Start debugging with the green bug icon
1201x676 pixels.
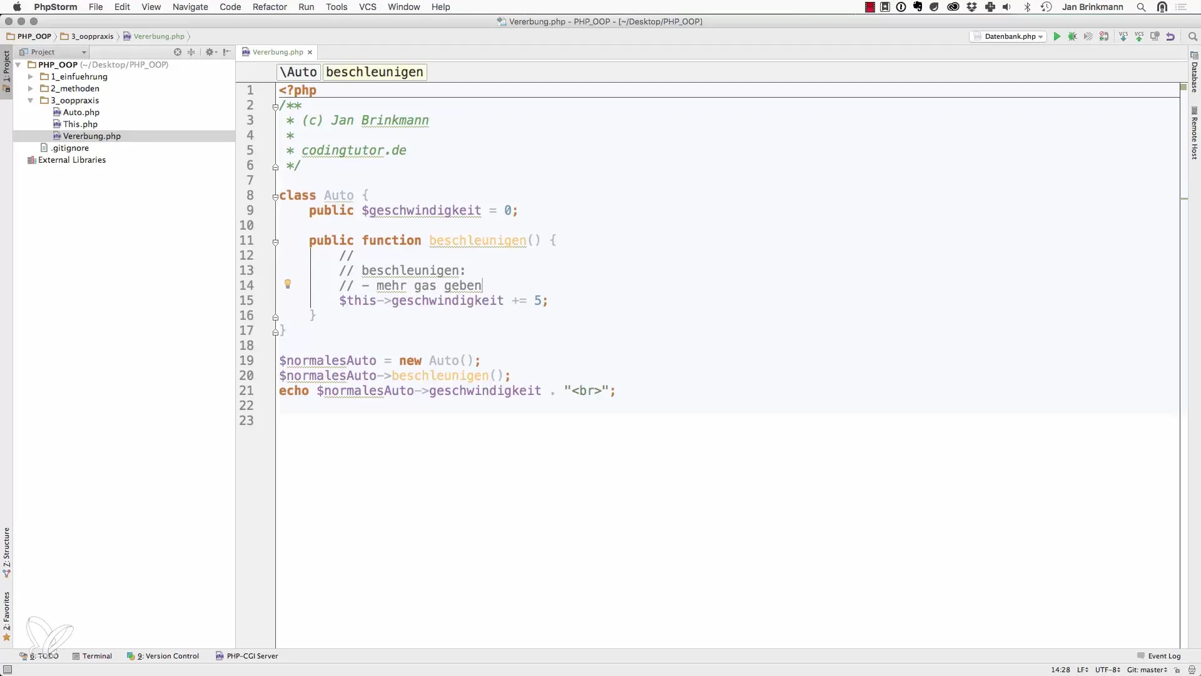click(x=1073, y=36)
